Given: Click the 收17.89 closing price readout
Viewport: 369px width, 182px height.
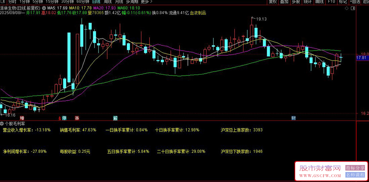Looking at the screenshot, I should tap(79, 13).
